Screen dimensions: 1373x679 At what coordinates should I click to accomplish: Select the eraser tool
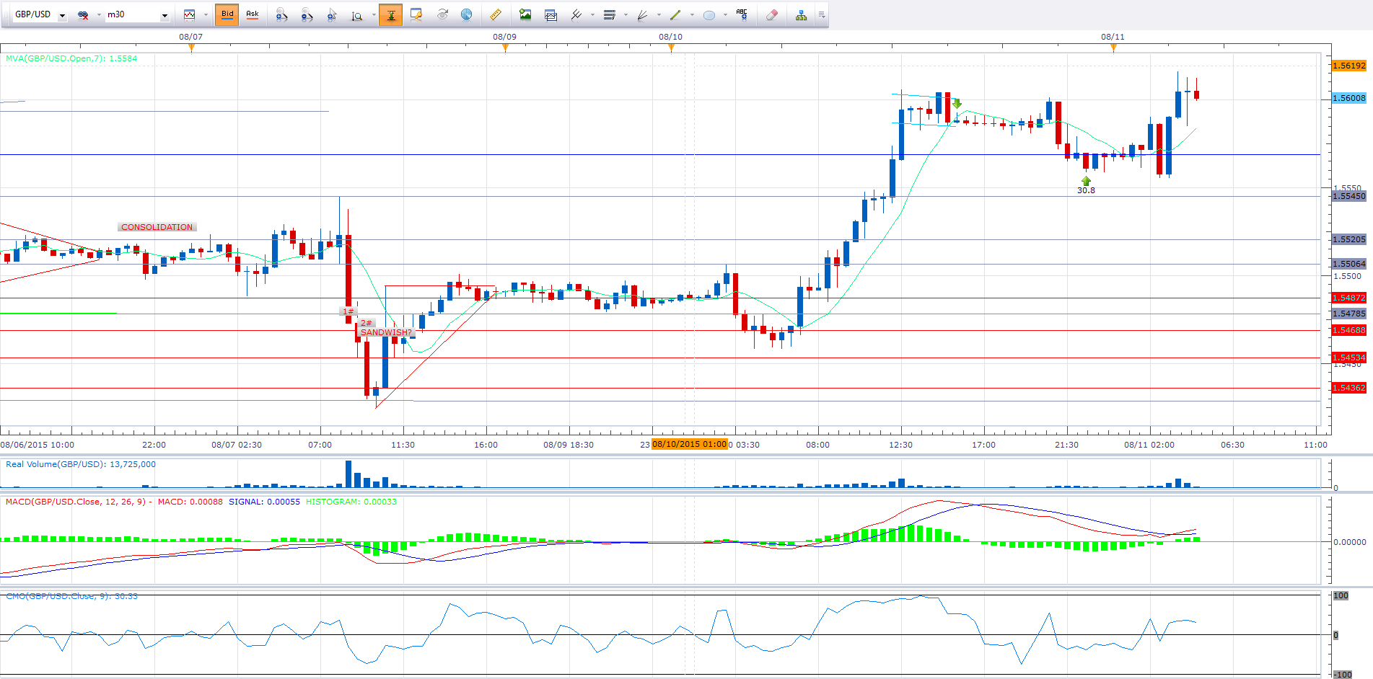click(x=771, y=15)
